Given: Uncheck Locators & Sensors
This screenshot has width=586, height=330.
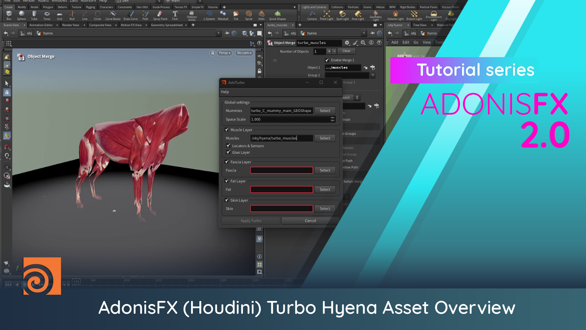Looking at the screenshot, I should [x=228, y=146].
